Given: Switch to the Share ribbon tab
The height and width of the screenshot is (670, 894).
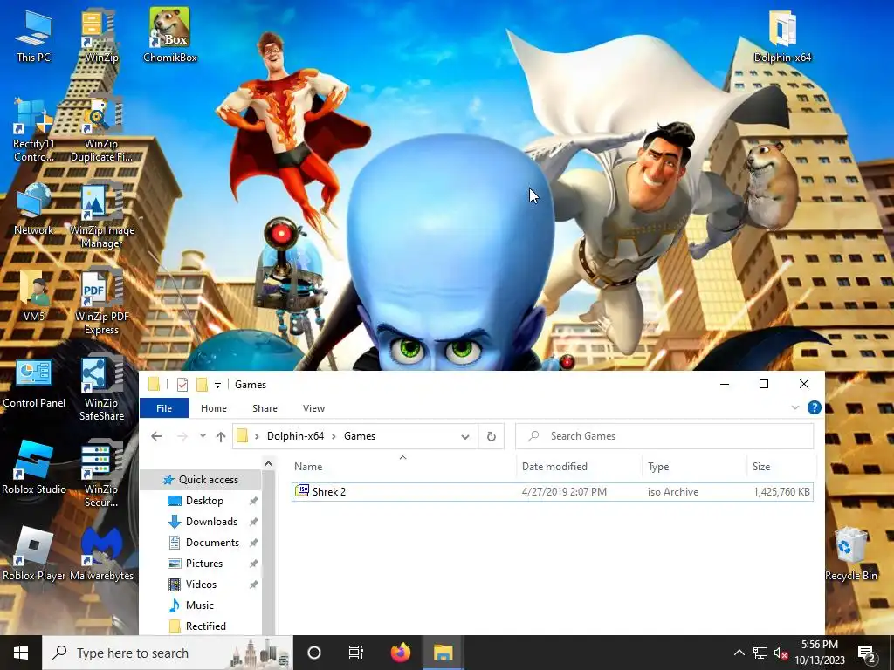Looking at the screenshot, I should 265,408.
